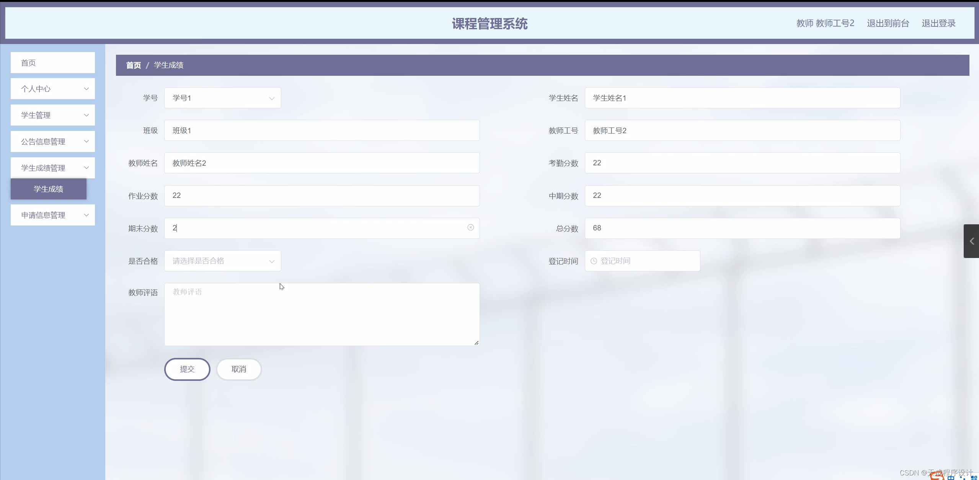The height and width of the screenshot is (480, 979).
Task: Click the textarea resize handle in 教师评语
Action: point(476,343)
